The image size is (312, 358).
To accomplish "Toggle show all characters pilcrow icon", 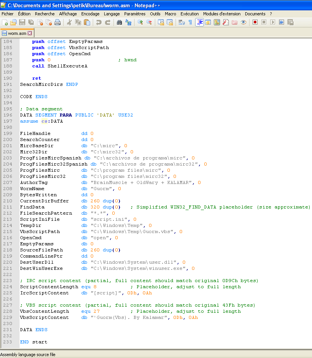I will click(x=190, y=22).
